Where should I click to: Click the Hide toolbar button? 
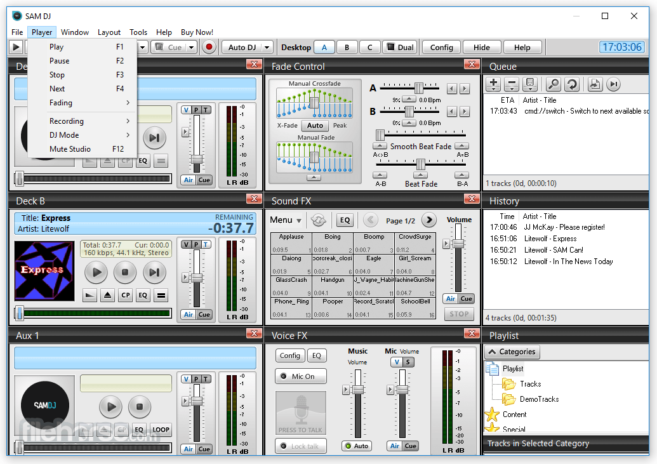481,48
